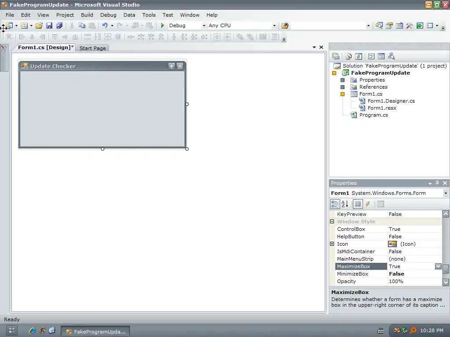Viewport: 450px width, 337px height.
Task: Click the Save All icon
Action: click(x=59, y=25)
